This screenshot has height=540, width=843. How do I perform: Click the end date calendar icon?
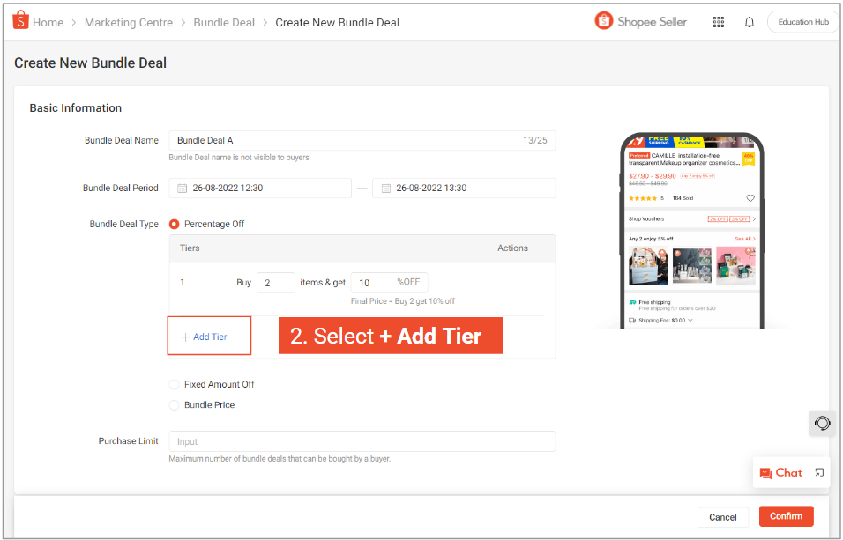click(385, 188)
